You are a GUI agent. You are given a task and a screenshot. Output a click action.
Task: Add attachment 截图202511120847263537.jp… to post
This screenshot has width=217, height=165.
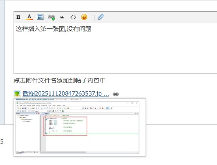pyautogui.click(x=66, y=93)
